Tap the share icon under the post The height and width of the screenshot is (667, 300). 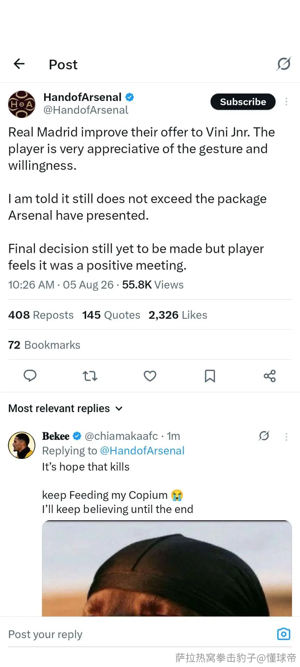coord(270,376)
